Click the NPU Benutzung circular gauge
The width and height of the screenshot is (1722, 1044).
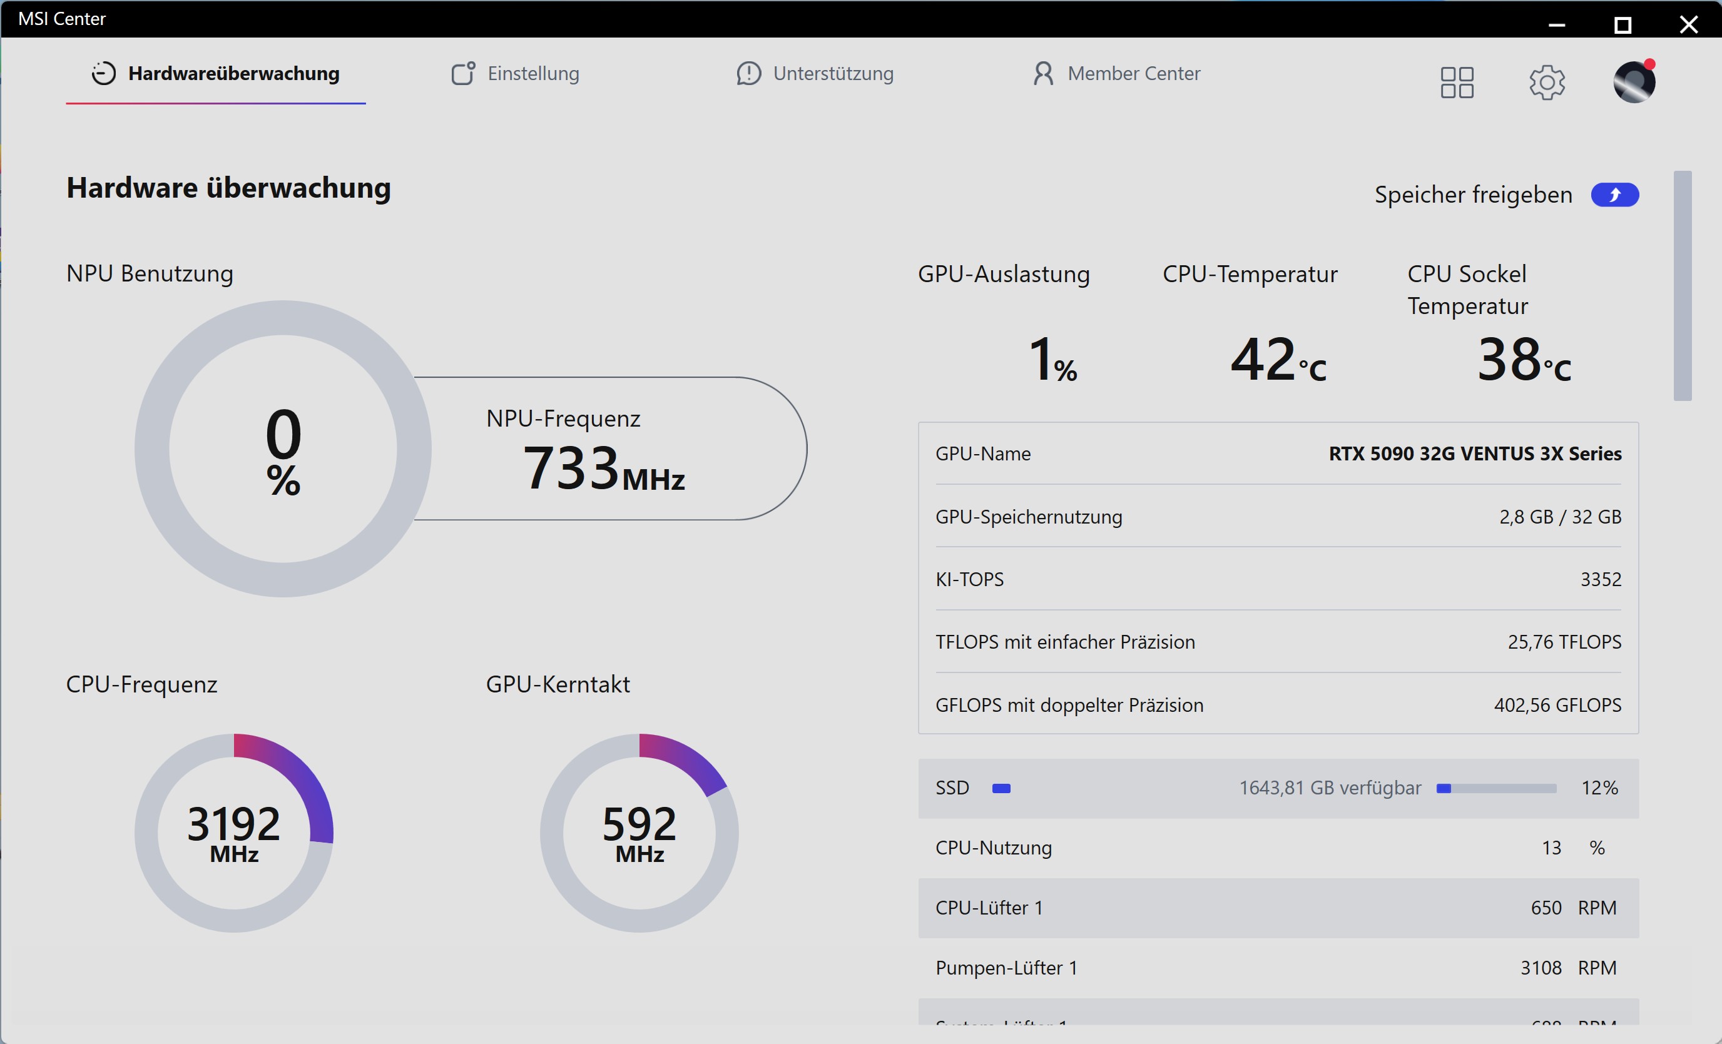[x=283, y=449]
